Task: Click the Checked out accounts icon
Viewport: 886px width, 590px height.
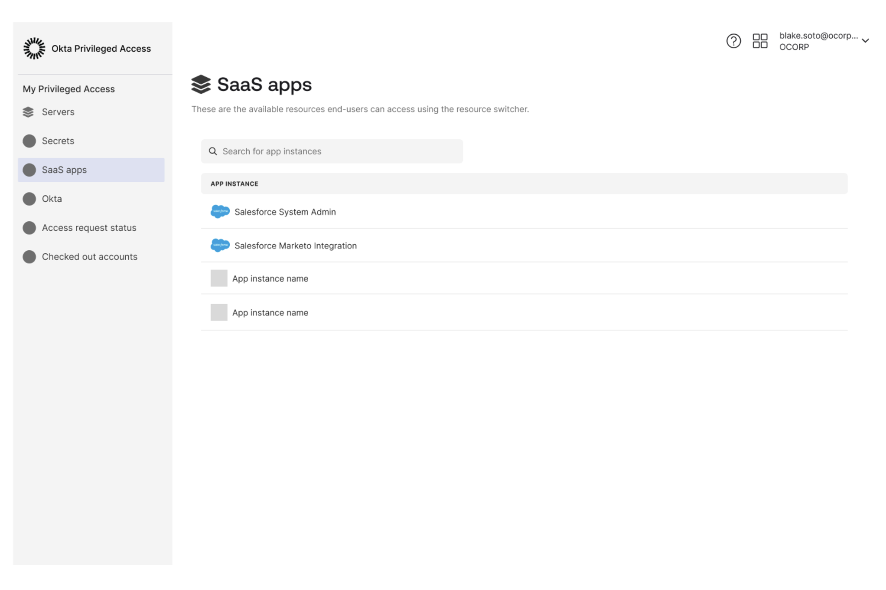Action: point(29,256)
